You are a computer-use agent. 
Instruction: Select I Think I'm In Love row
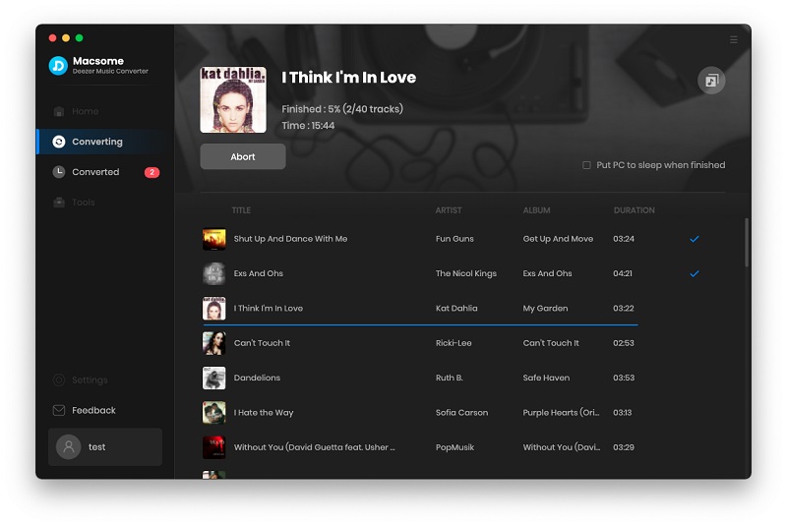[420, 309]
